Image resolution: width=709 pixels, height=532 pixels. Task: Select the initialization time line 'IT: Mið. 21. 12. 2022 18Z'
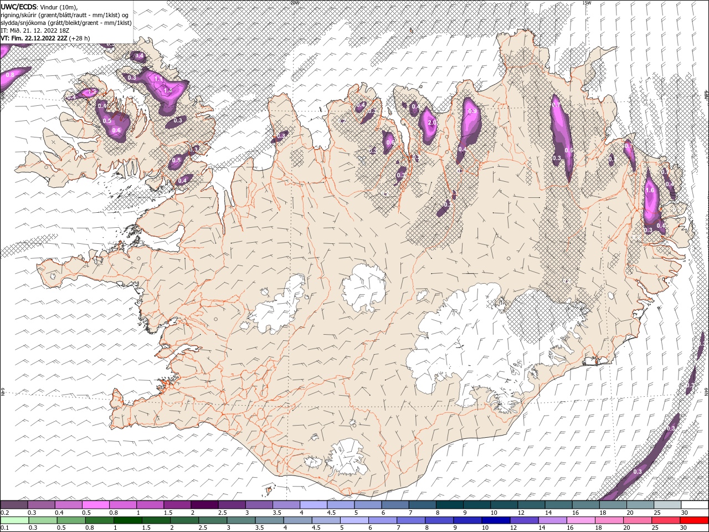(x=35, y=30)
